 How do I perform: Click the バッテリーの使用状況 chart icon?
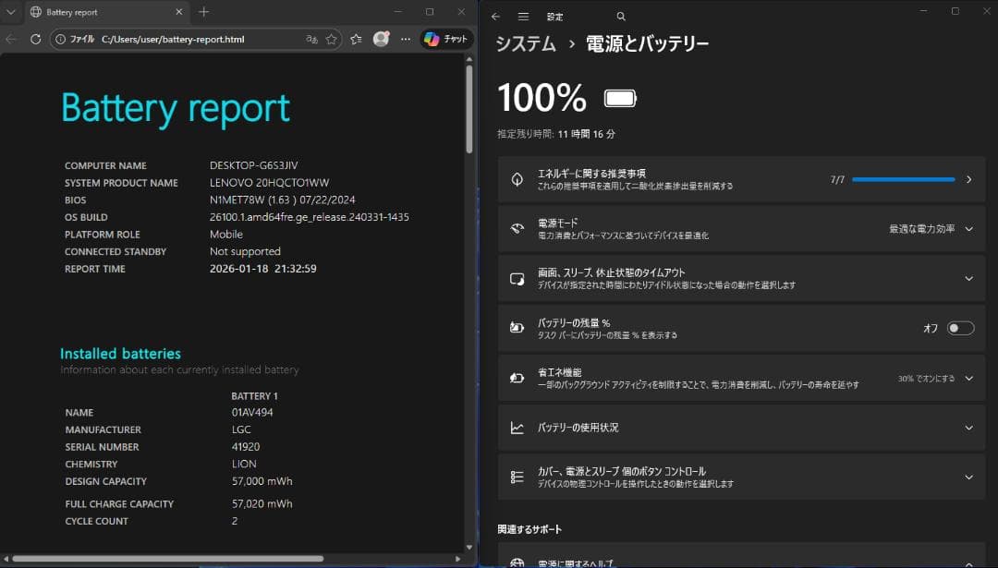[x=517, y=428]
